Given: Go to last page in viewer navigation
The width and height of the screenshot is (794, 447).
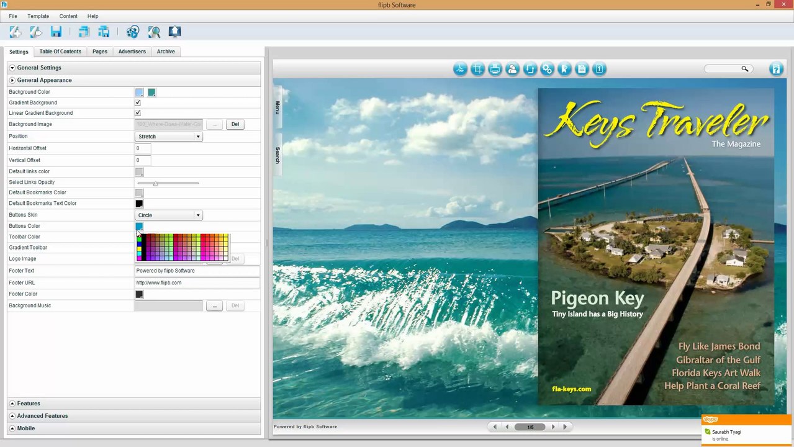Looking at the screenshot, I should click(x=565, y=427).
